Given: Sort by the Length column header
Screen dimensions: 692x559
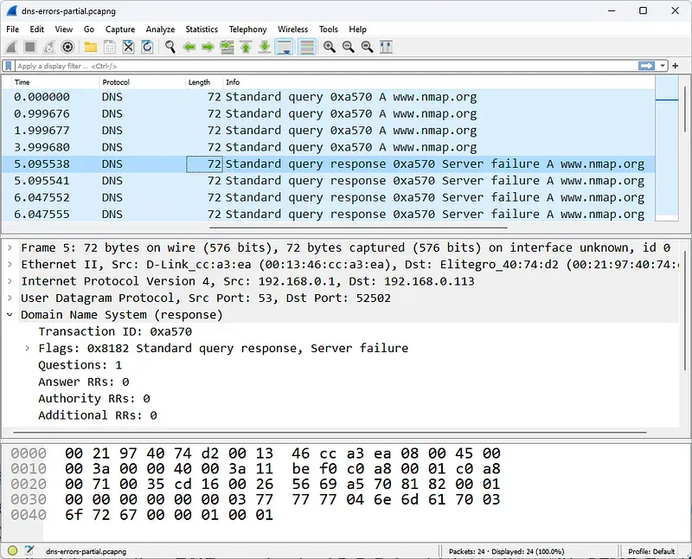Looking at the screenshot, I should (x=204, y=82).
